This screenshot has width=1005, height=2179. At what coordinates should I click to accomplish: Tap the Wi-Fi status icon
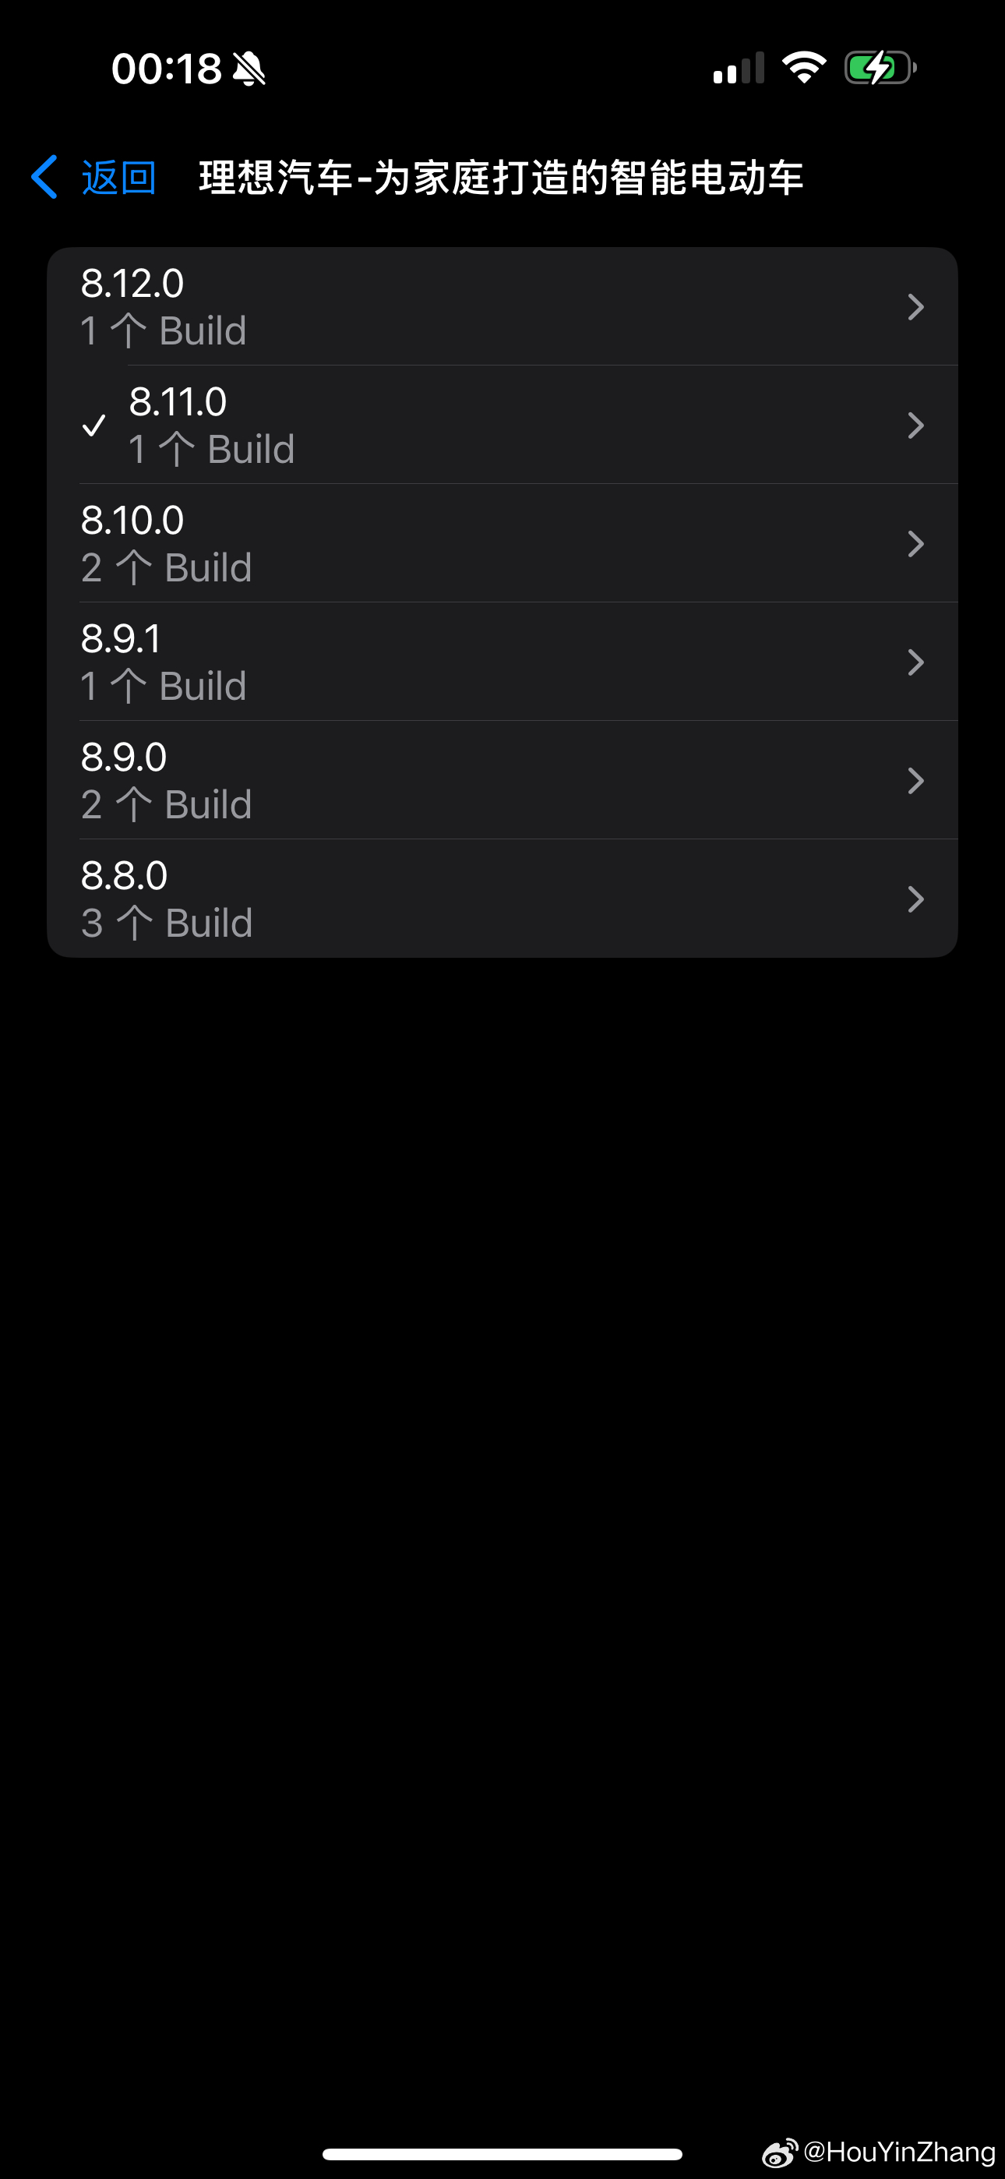(804, 67)
